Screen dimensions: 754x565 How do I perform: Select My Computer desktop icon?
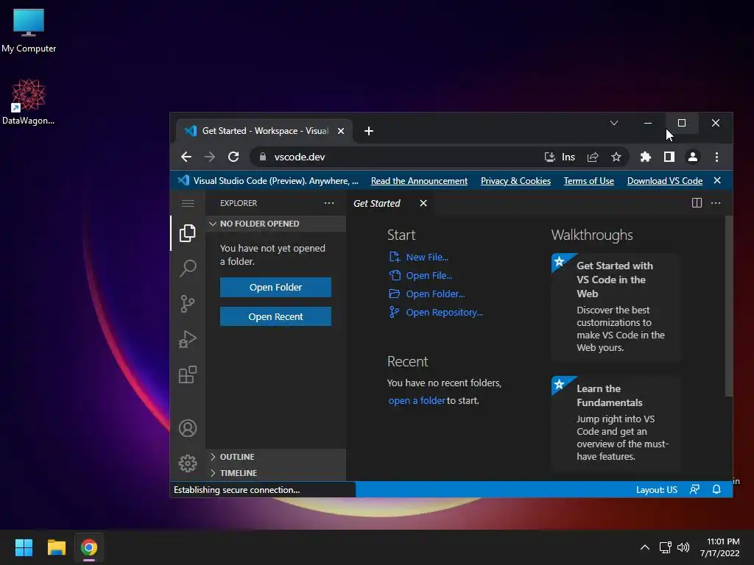click(29, 31)
